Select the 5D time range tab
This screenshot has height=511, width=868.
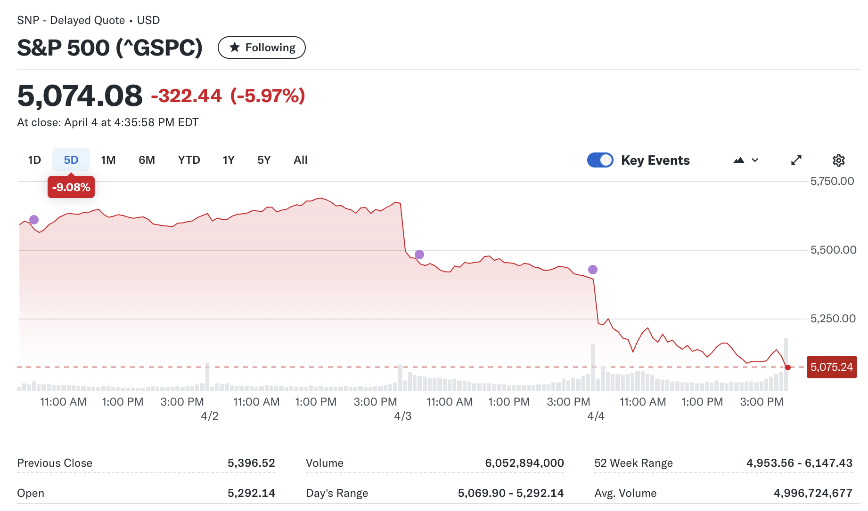pyautogui.click(x=71, y=160)
